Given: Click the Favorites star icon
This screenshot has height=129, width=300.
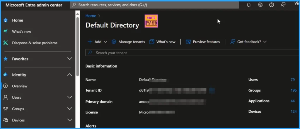Looking at the screenshot, I should click(6, 59).
